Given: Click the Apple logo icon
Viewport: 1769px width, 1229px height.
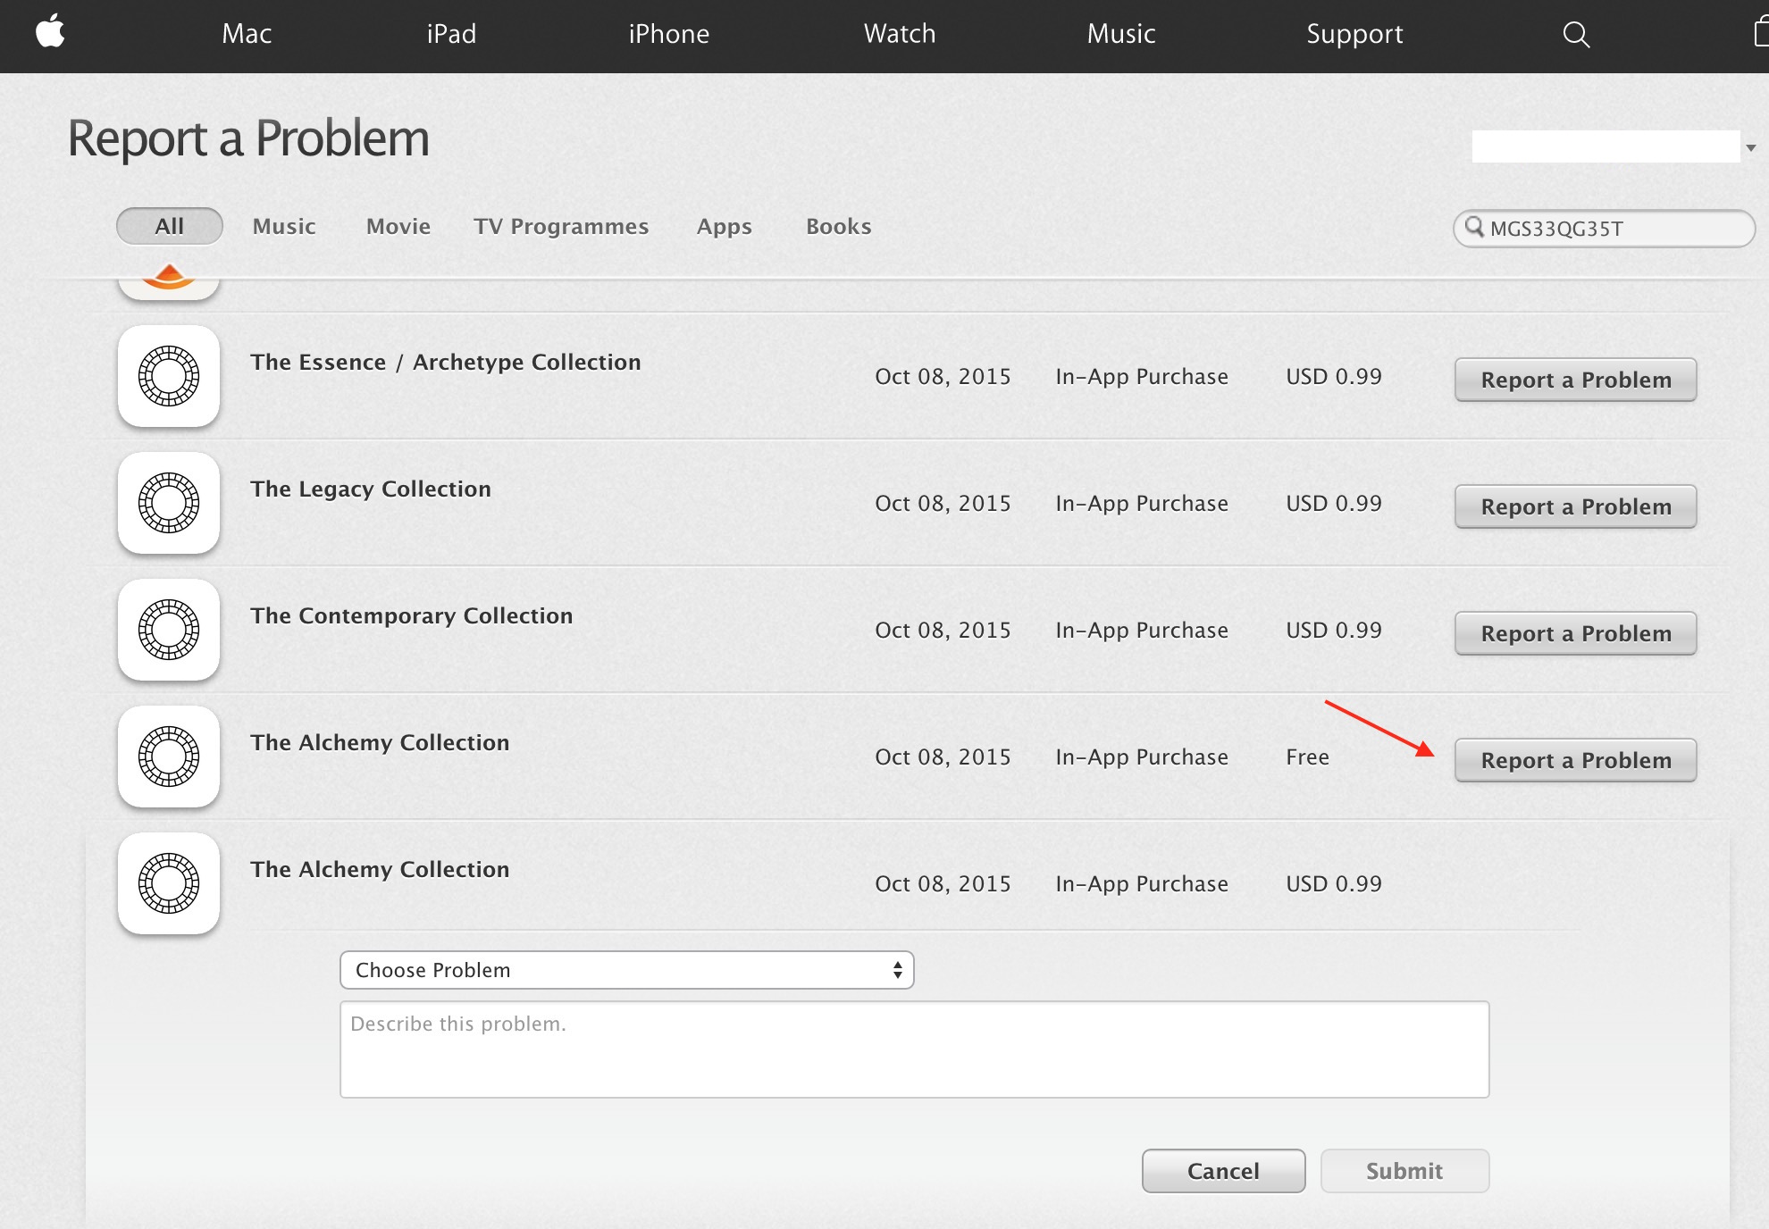Looking at the screenshot, I should click(51, 32).
